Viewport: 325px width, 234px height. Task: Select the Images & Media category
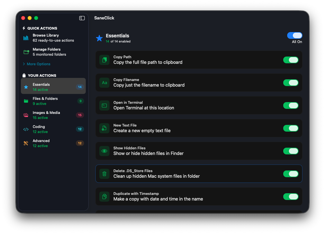[53, 115]
